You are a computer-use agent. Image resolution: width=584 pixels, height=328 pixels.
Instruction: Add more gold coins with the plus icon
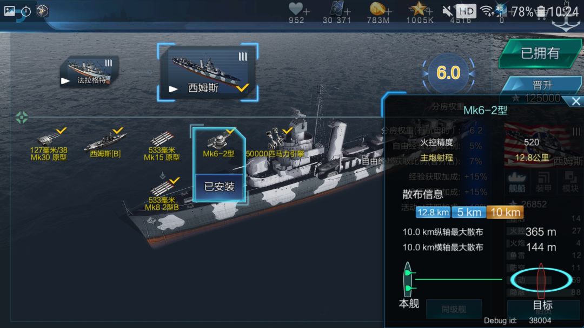click(388, 11)
